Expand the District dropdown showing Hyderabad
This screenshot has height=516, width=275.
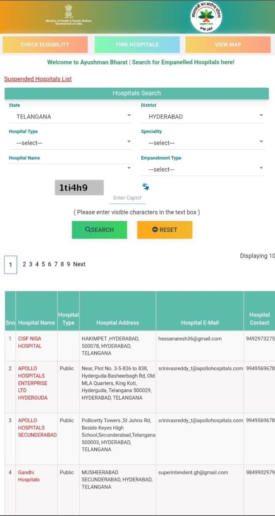coord(203,116)
